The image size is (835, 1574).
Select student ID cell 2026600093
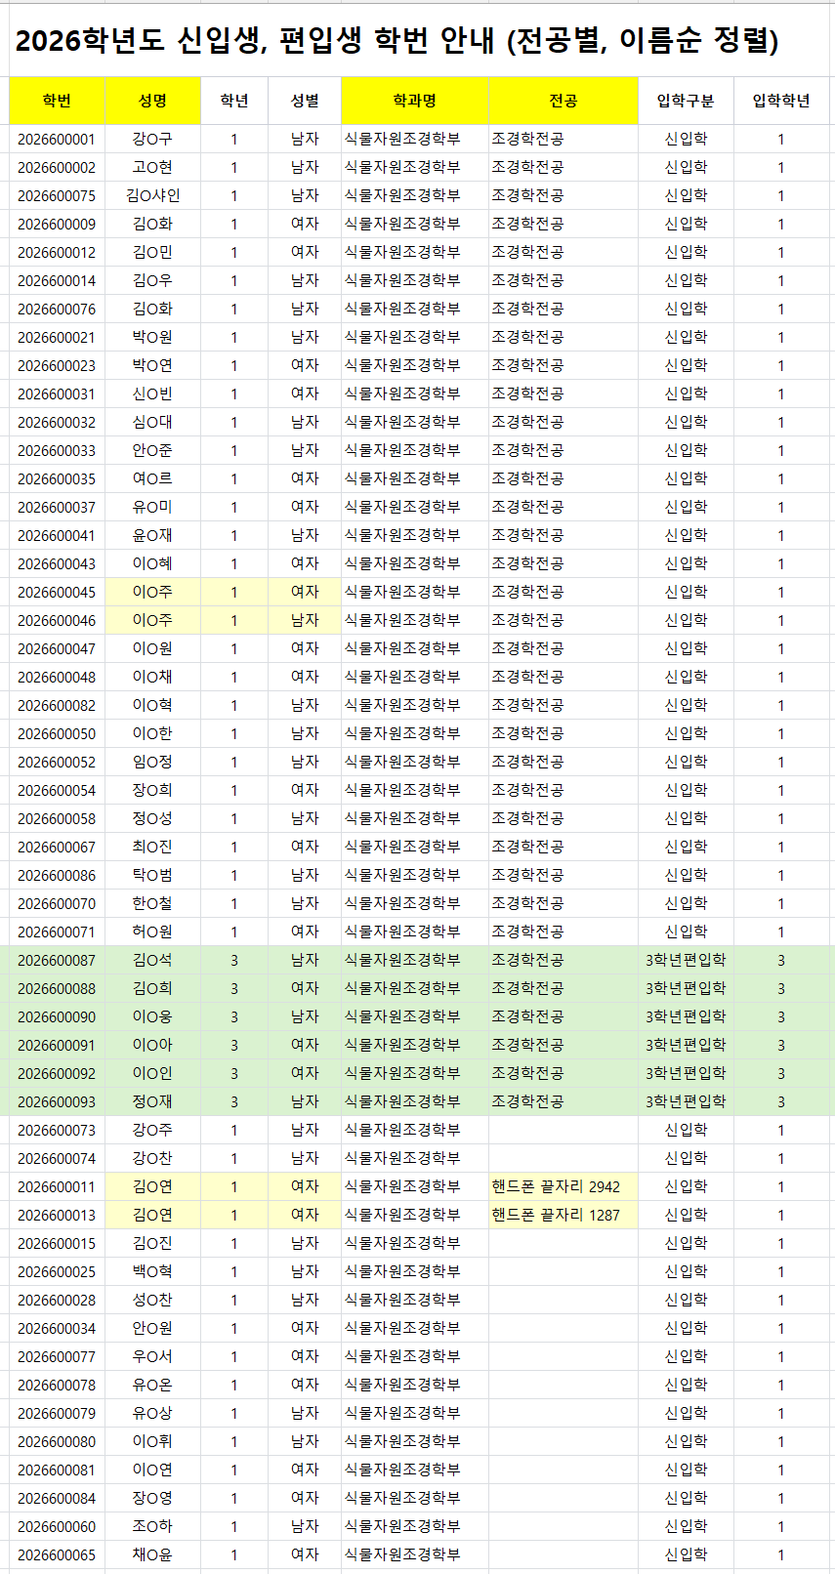point(57,1101)
